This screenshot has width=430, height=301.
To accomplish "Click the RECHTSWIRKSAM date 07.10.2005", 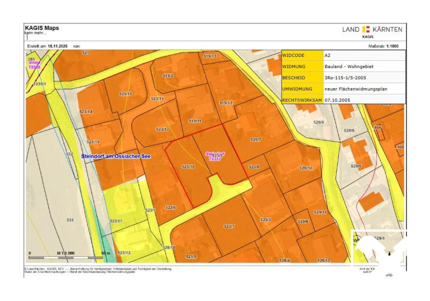I will tap(338, 99).
